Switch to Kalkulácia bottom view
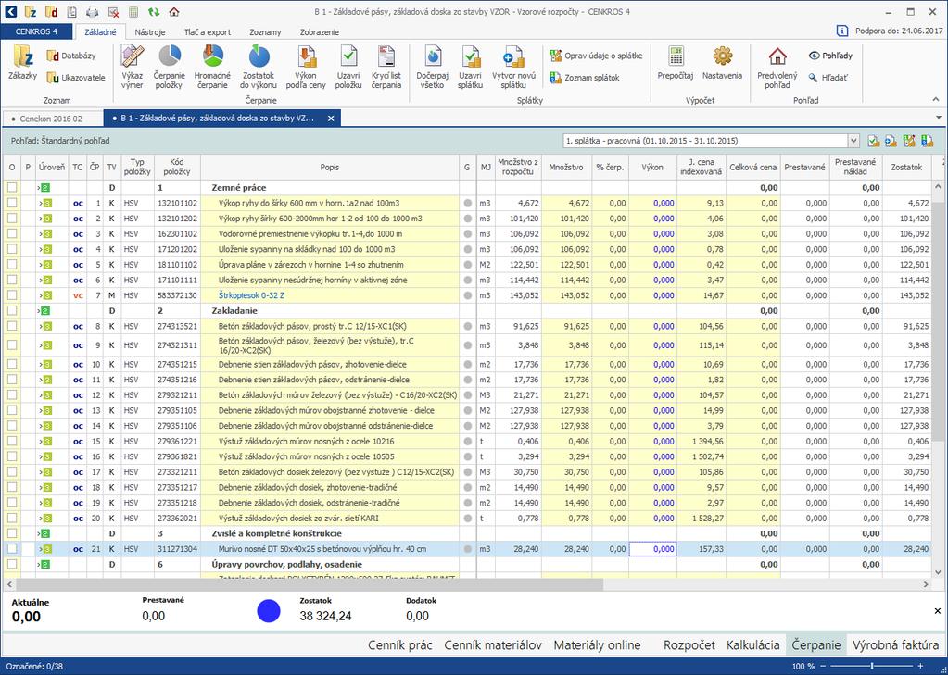Image resolution: width=948 pixels, height=675 pixels. (752, 644)
